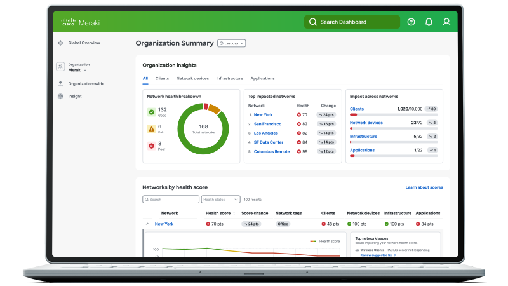Open the notifications bell icon
The height and width of the screenshot is (286, 508).
point(429,22)
